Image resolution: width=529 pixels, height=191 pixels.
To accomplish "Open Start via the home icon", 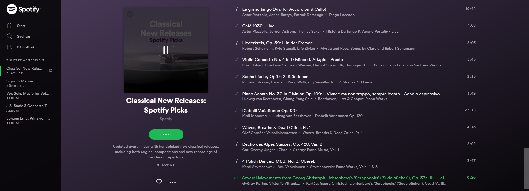I will [10, 25].
